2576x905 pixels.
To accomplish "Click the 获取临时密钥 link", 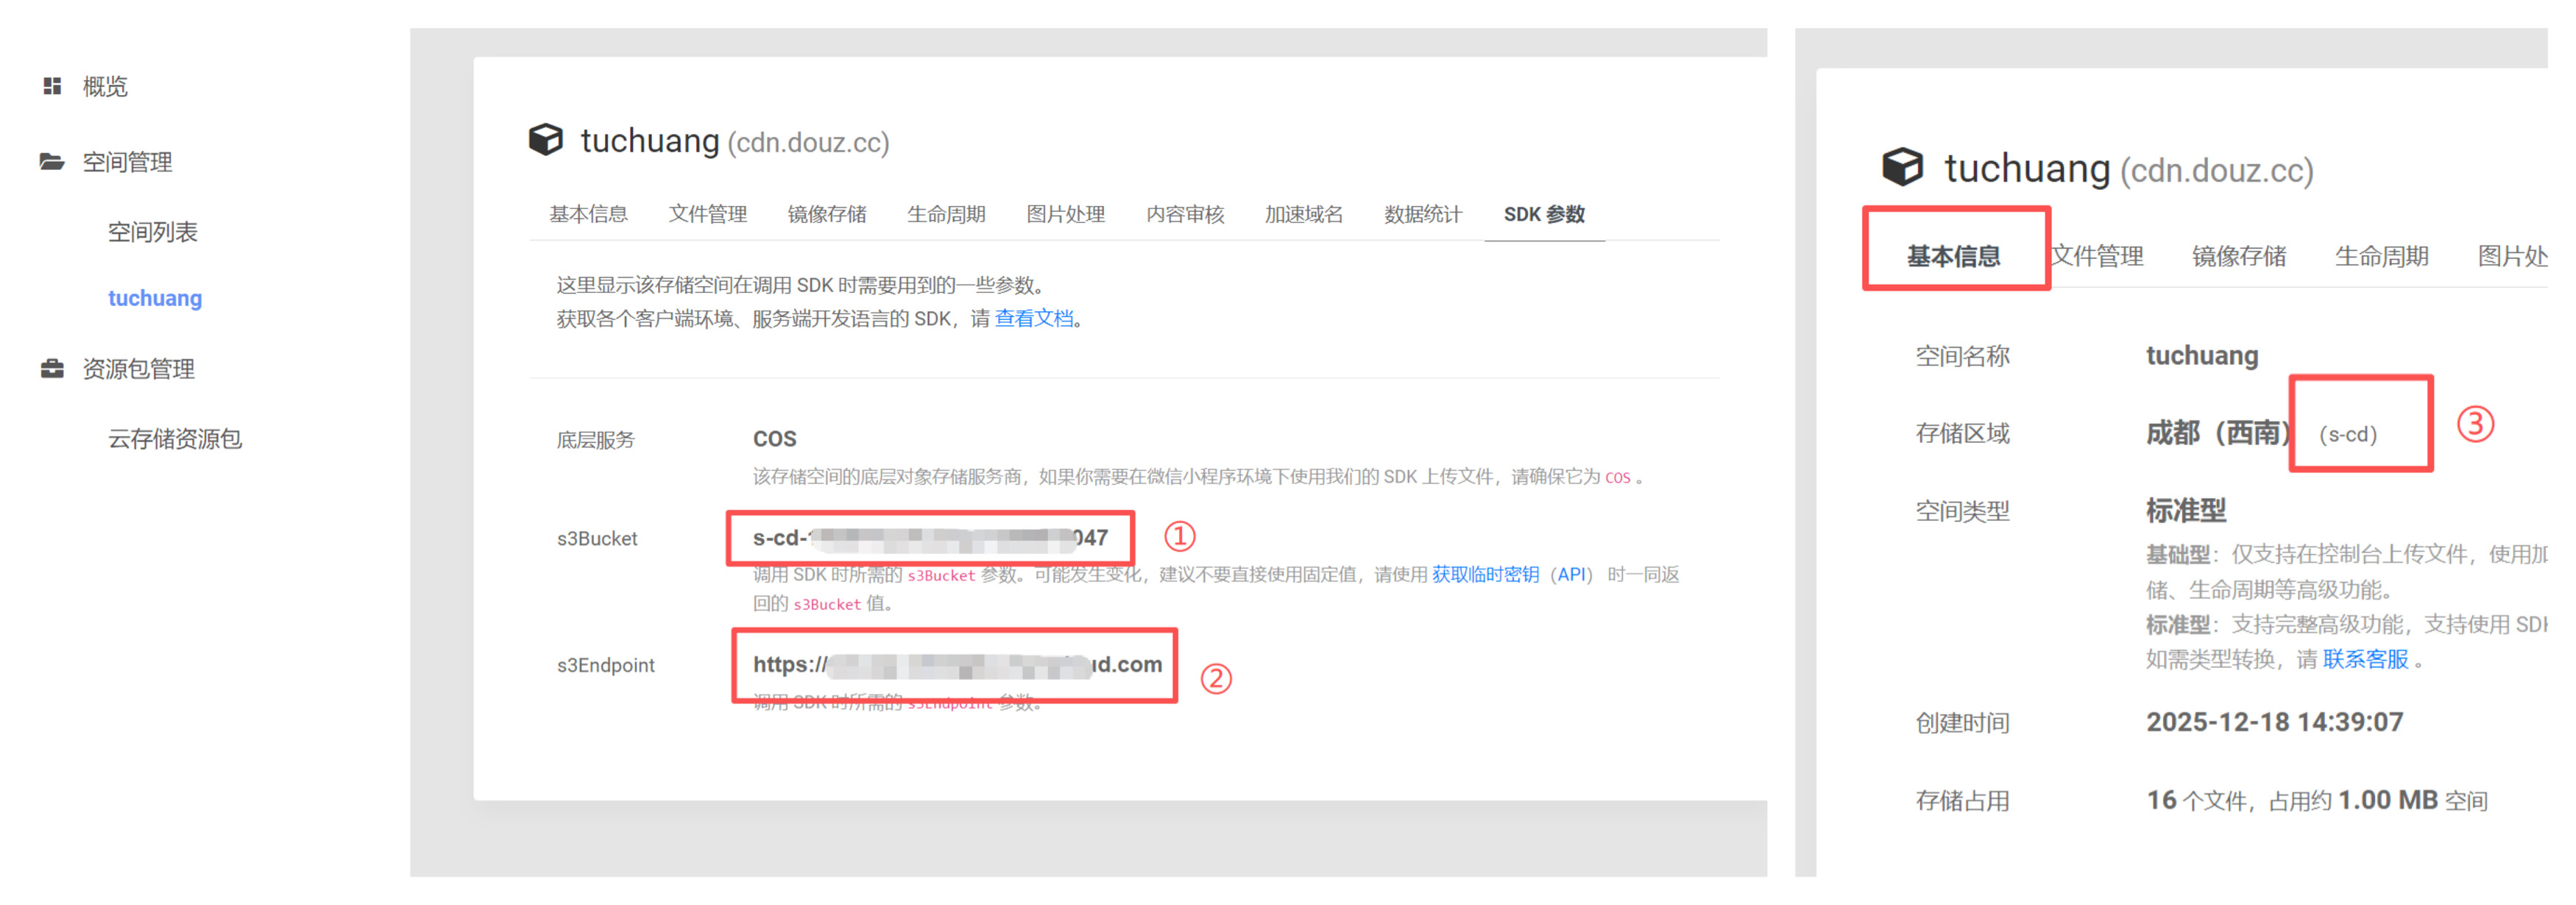I will pyautogui.click(x=1484, y=574).
